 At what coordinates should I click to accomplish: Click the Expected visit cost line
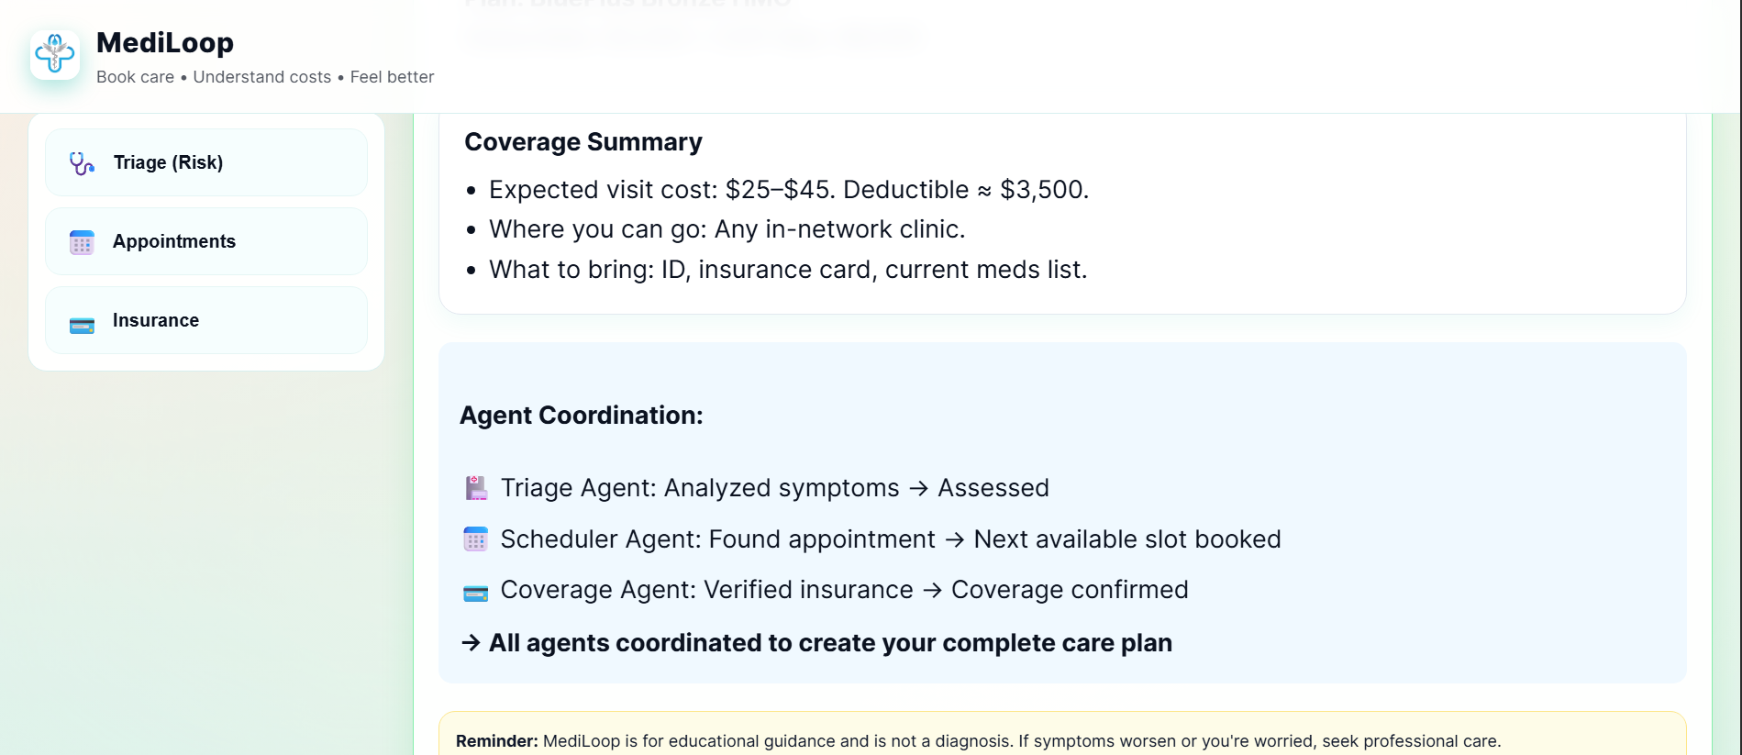coord(788,190)
